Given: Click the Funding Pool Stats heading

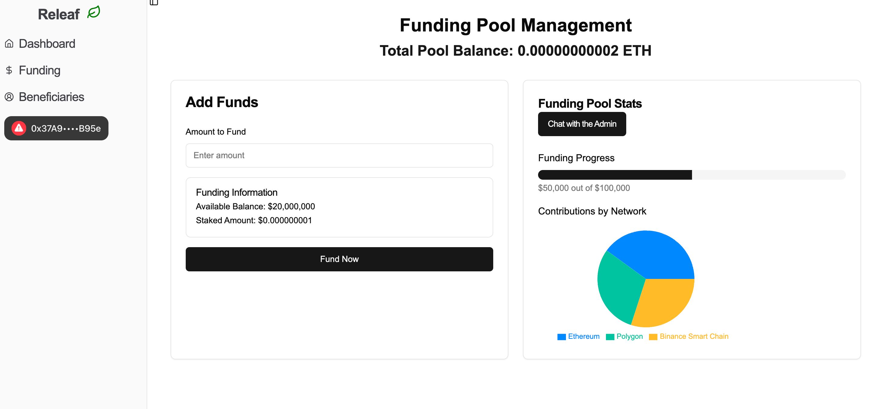Looking at the screenshot, I should click(590, 103).
